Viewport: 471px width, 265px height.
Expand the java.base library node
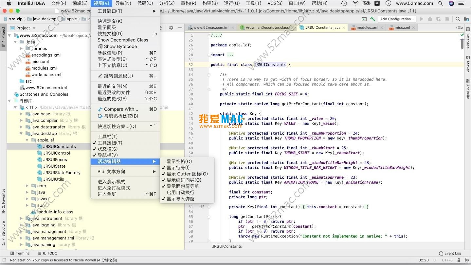(21, 114)
